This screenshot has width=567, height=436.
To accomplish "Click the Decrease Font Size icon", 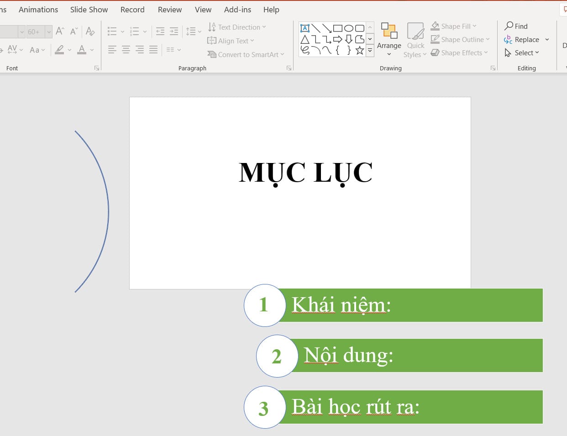I will (x=74, y=32).
